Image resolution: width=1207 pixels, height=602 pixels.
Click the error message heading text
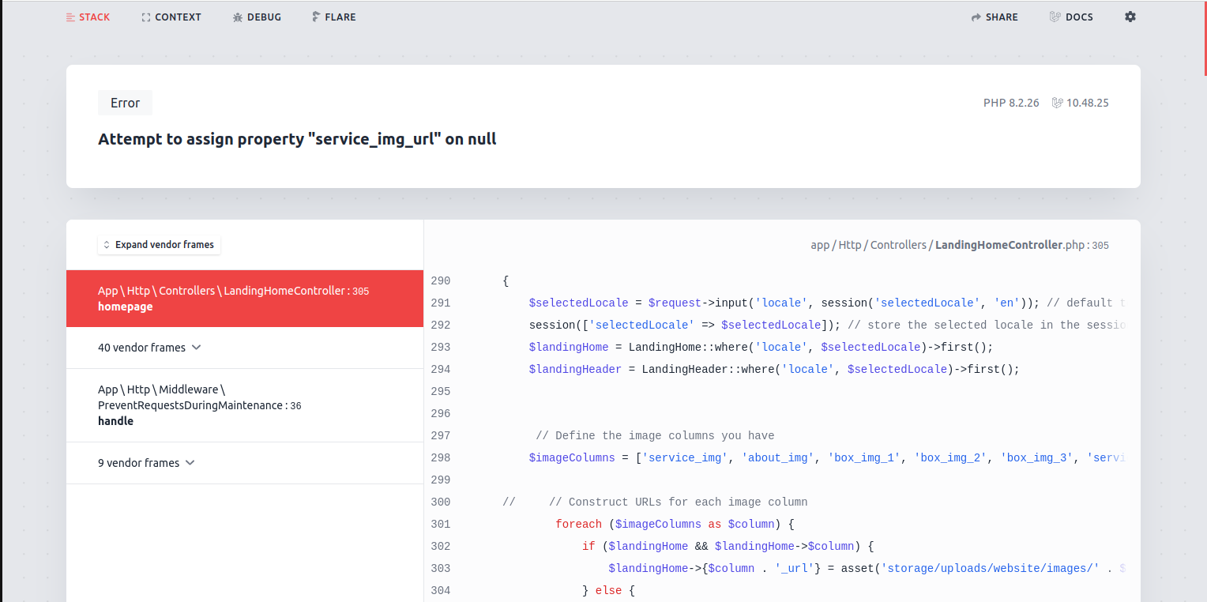click(x=297, y=139)
